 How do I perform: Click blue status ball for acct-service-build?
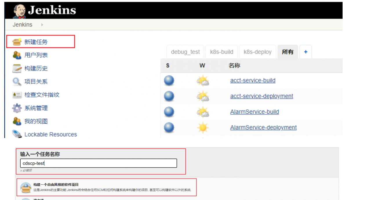tap(169, 81)
